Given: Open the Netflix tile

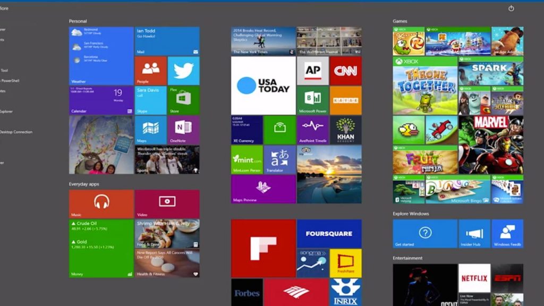Looking at the screenshot, I should 474,278.
